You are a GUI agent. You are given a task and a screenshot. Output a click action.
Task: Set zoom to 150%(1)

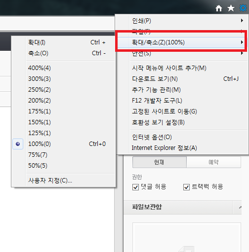point(63,122)
